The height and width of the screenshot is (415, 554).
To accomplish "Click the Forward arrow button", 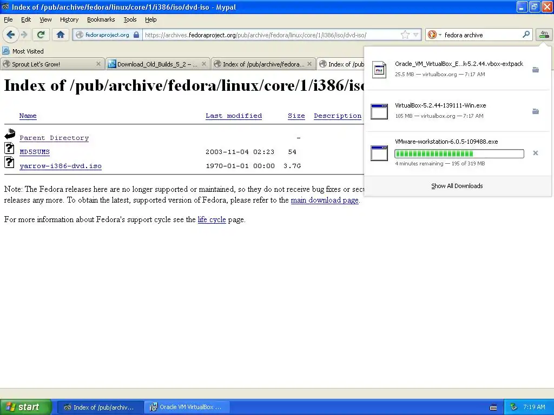I will [24, 35].
